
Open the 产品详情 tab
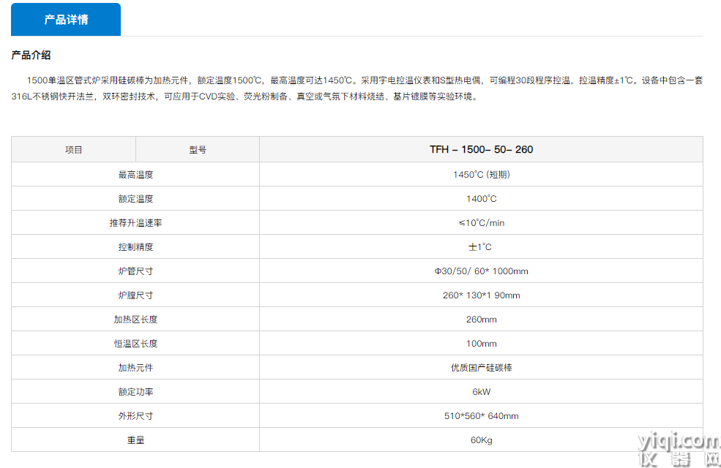click(x=66, y=19)
